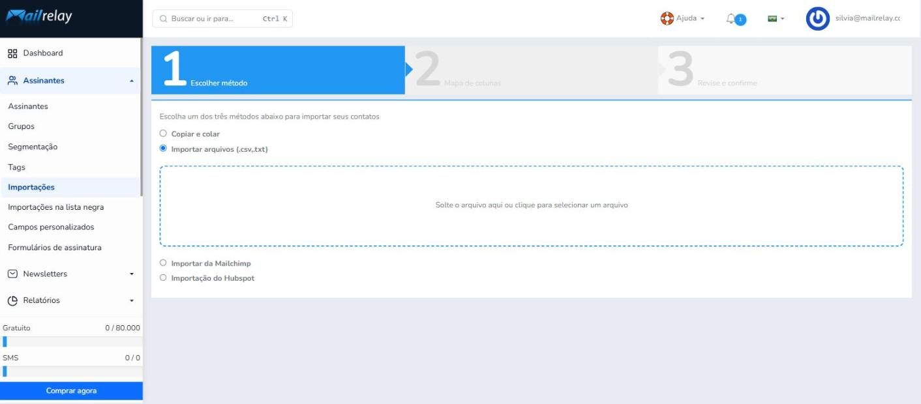Click step 1 Escolher método tab

tap(278, 70)
